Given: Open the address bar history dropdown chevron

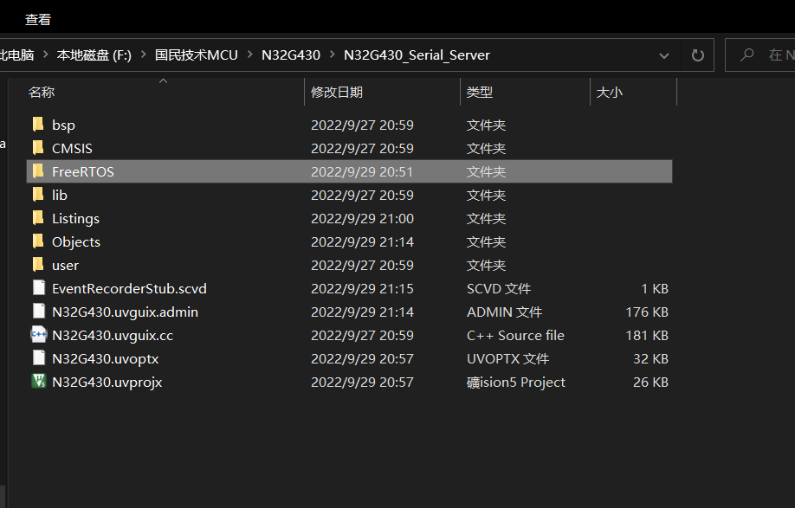Looking at the screenshot, I should coord(663,55).
